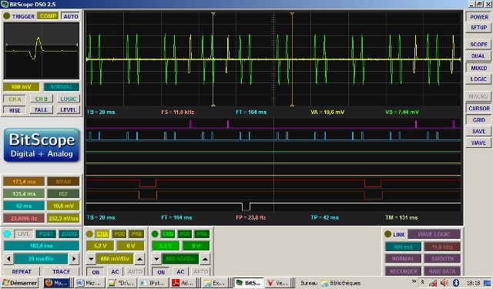Viewport: 493px width, 289px height.
Task: Click the trigger LED indicator beside TRIGGER
Action: click(x=6, y=15)
